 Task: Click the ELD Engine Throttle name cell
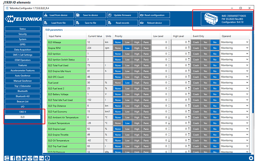[67, 135]
